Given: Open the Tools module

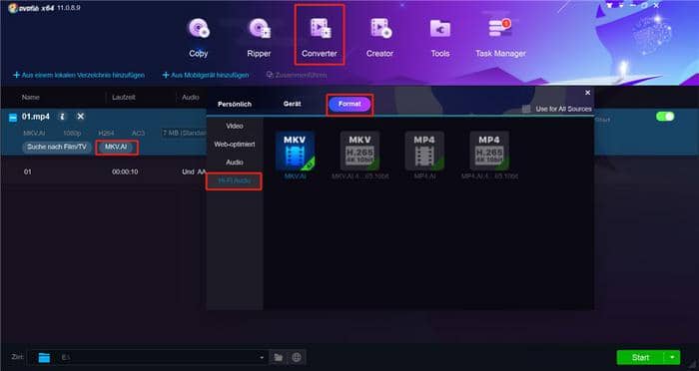Looking at the screenshot, I should [440, 38].
